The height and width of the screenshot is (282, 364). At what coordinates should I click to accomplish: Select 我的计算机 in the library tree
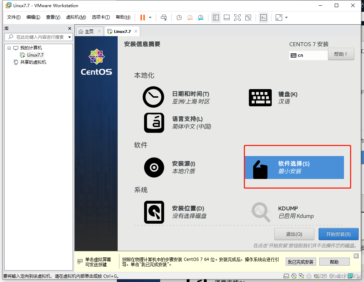click(x=31, y=48)
